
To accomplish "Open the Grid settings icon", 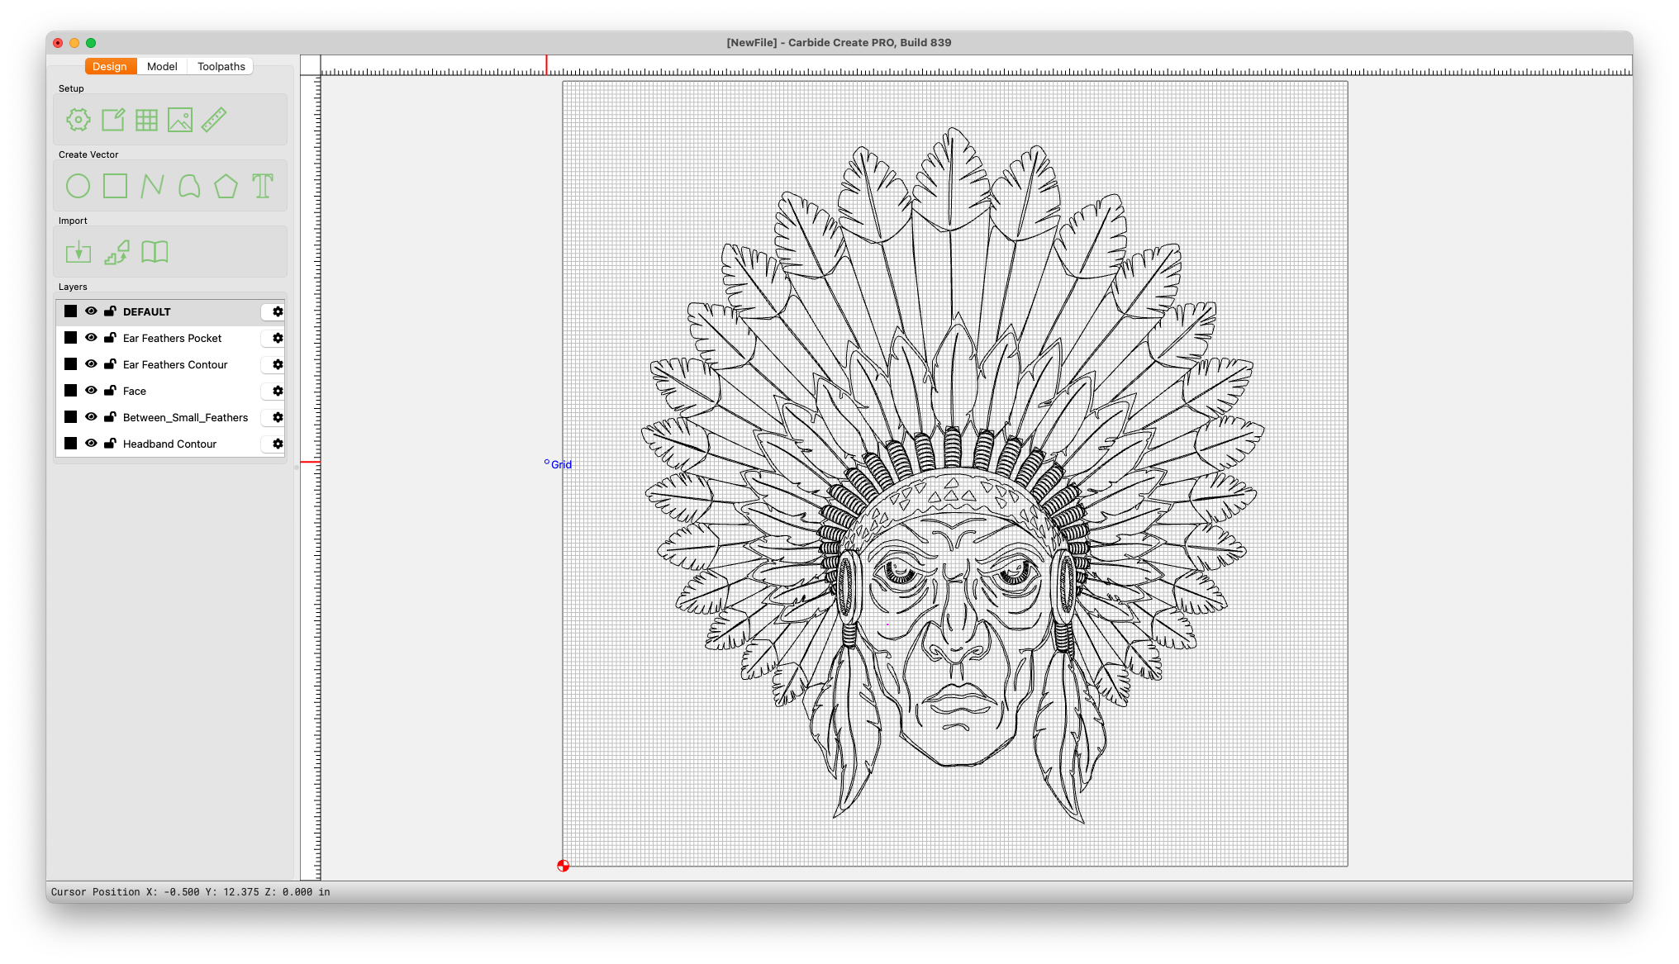I will [x=146, y=120].
